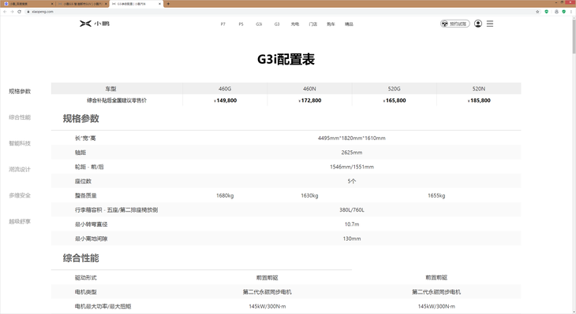
Task: Click the XPeng logo in the header
Action: click(x=95, y=24)
